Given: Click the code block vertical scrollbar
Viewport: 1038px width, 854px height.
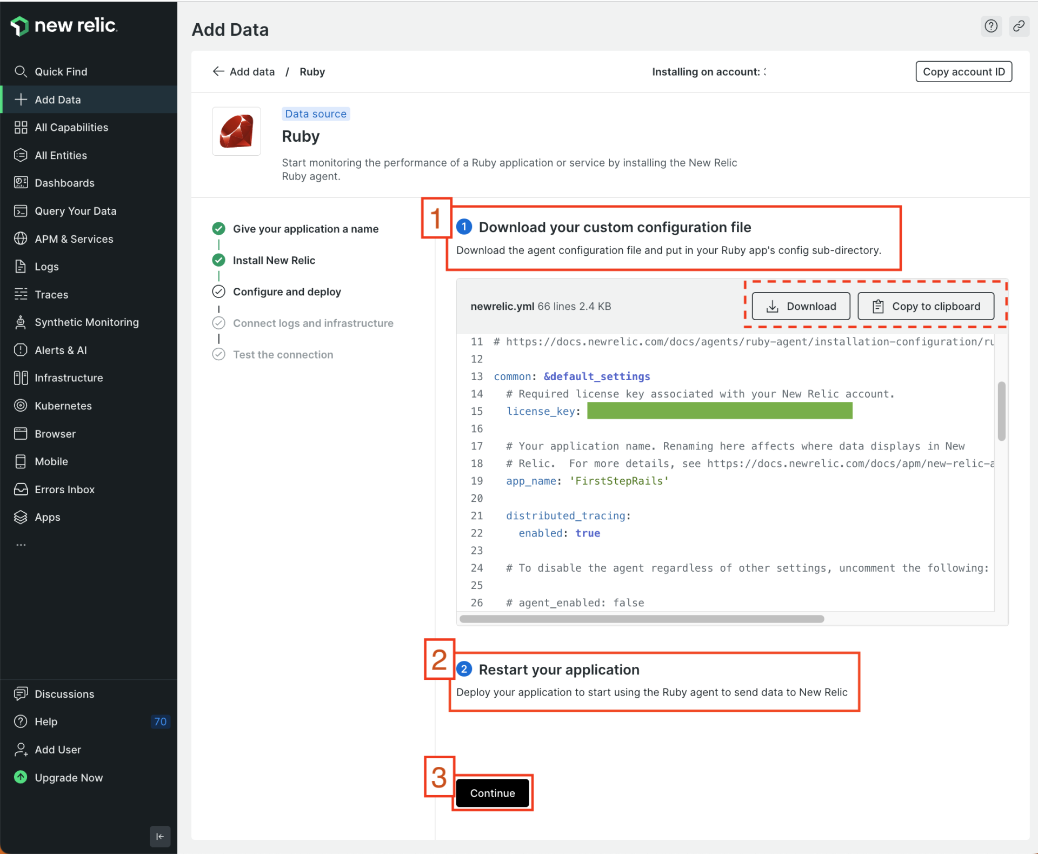Looking at the screenshot, I should 1001,411.
